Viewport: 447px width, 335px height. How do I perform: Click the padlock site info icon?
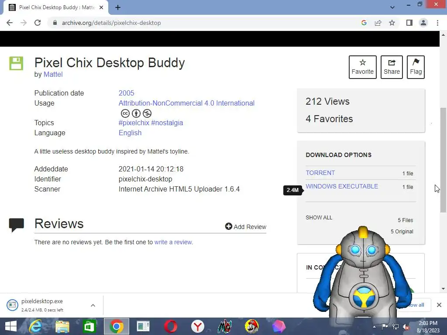(x=55, y=23)
